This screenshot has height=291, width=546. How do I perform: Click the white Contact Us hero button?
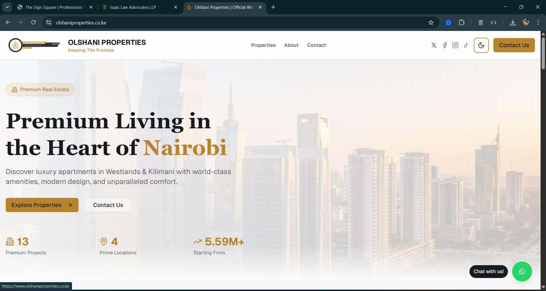tap(108, 205)
